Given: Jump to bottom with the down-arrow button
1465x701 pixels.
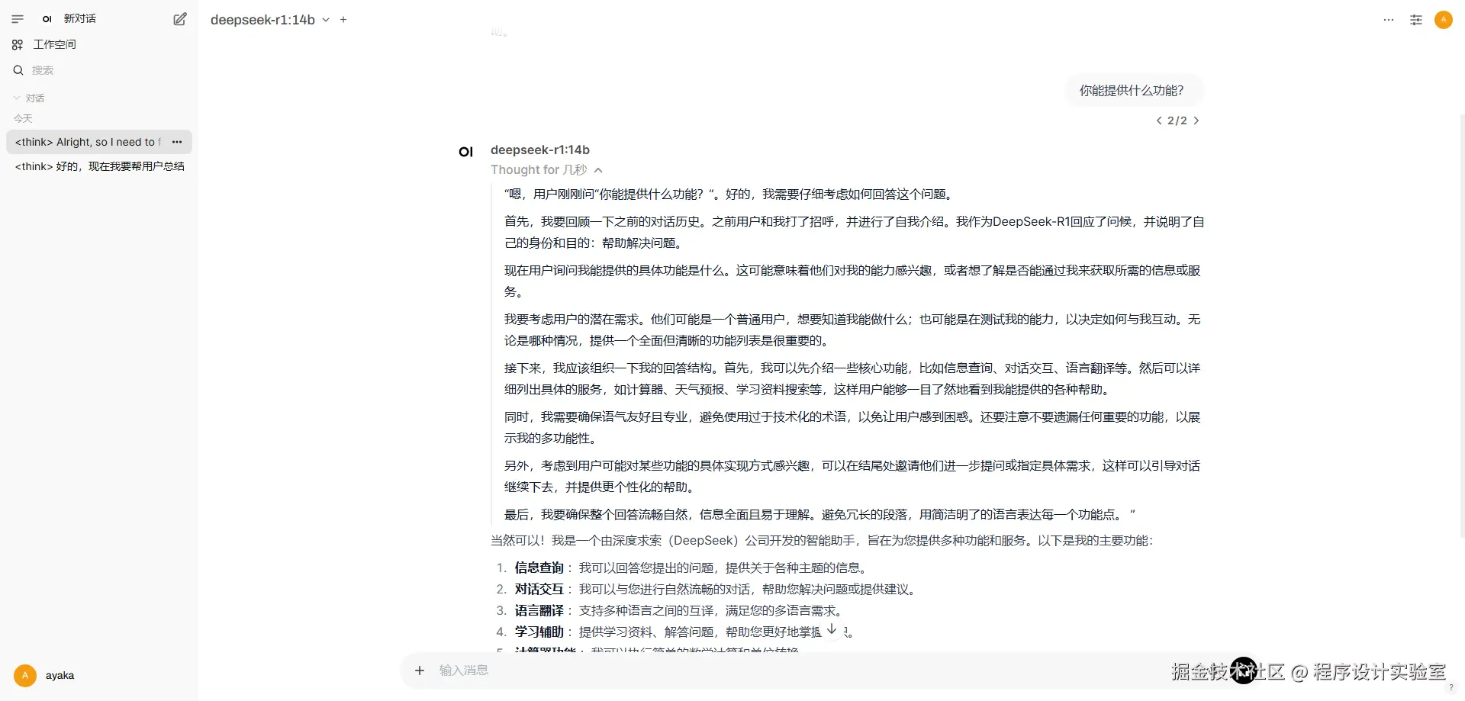Looking at the screenshot, I should click(832, 629).
